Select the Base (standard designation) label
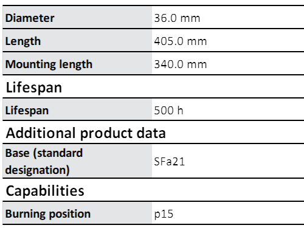The height and width of the screenshot is (228, 304). (x=44, y=161)
